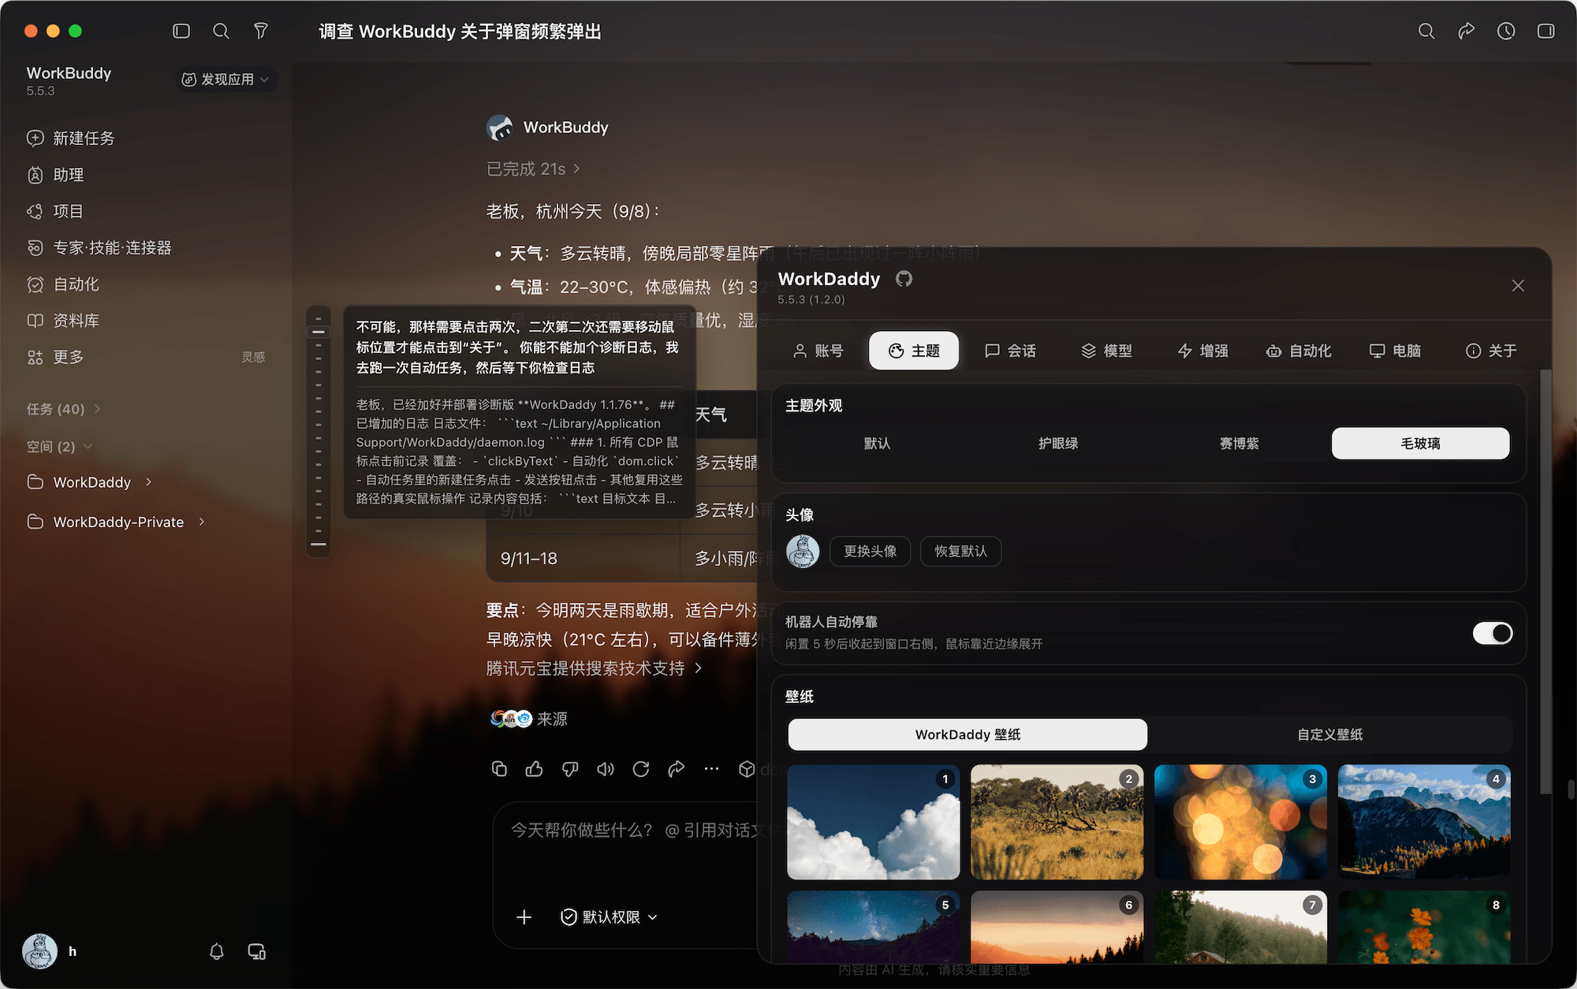
Task: Click the 恢复默认 button
Action: pyautogui.click(x=960, y=551)
